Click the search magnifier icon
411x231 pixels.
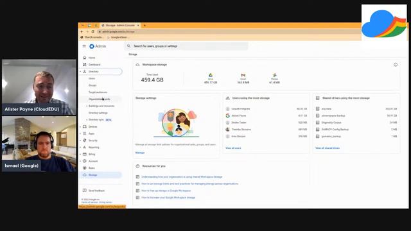click(128, 46)
